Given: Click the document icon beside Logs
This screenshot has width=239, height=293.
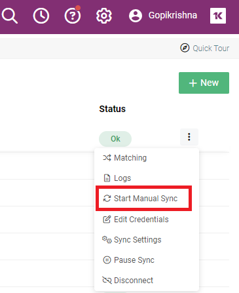Looking at the screenshot, I should tap(107, 178).
